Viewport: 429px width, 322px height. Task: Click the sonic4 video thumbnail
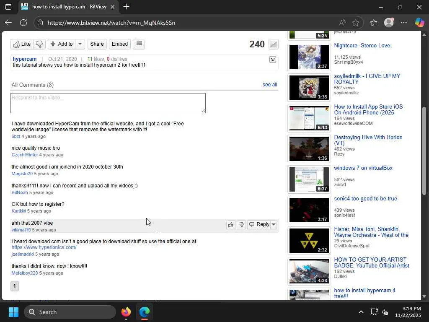coord(309,210)
